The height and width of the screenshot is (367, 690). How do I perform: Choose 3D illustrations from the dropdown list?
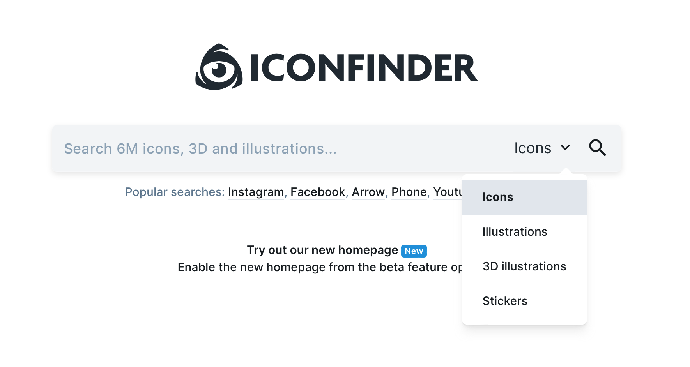[x=524, y=266]
